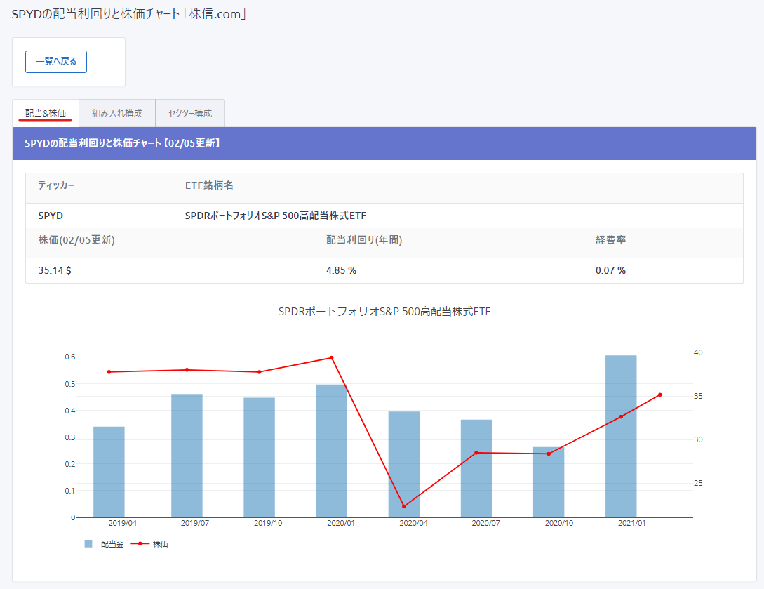Click the blue 配当金 legend color square
Viewport: 764px width, 589px height.
[x=88, y=544]
